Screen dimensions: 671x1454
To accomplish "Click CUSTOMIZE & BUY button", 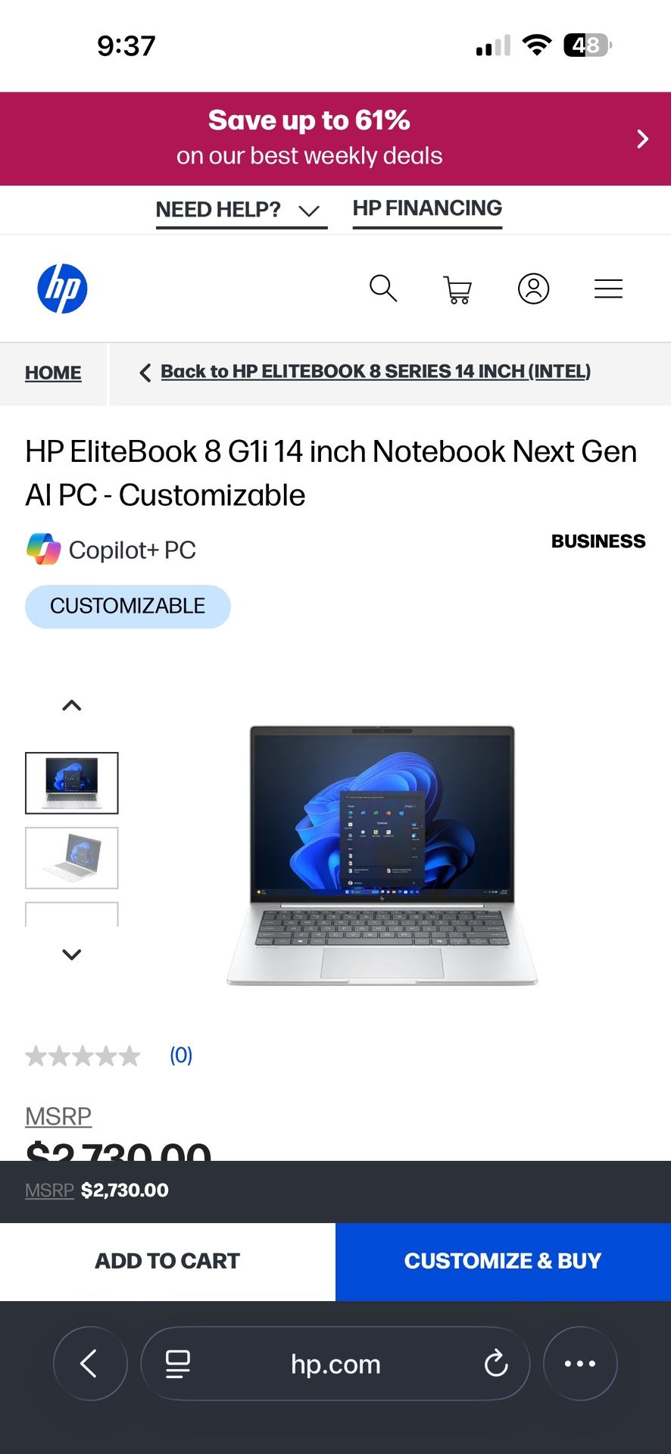I will 503,1261.
